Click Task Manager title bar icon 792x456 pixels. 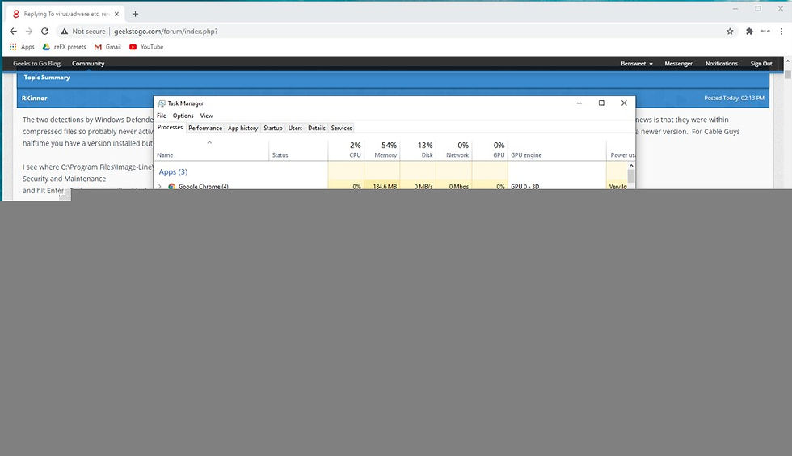(161, 103)
